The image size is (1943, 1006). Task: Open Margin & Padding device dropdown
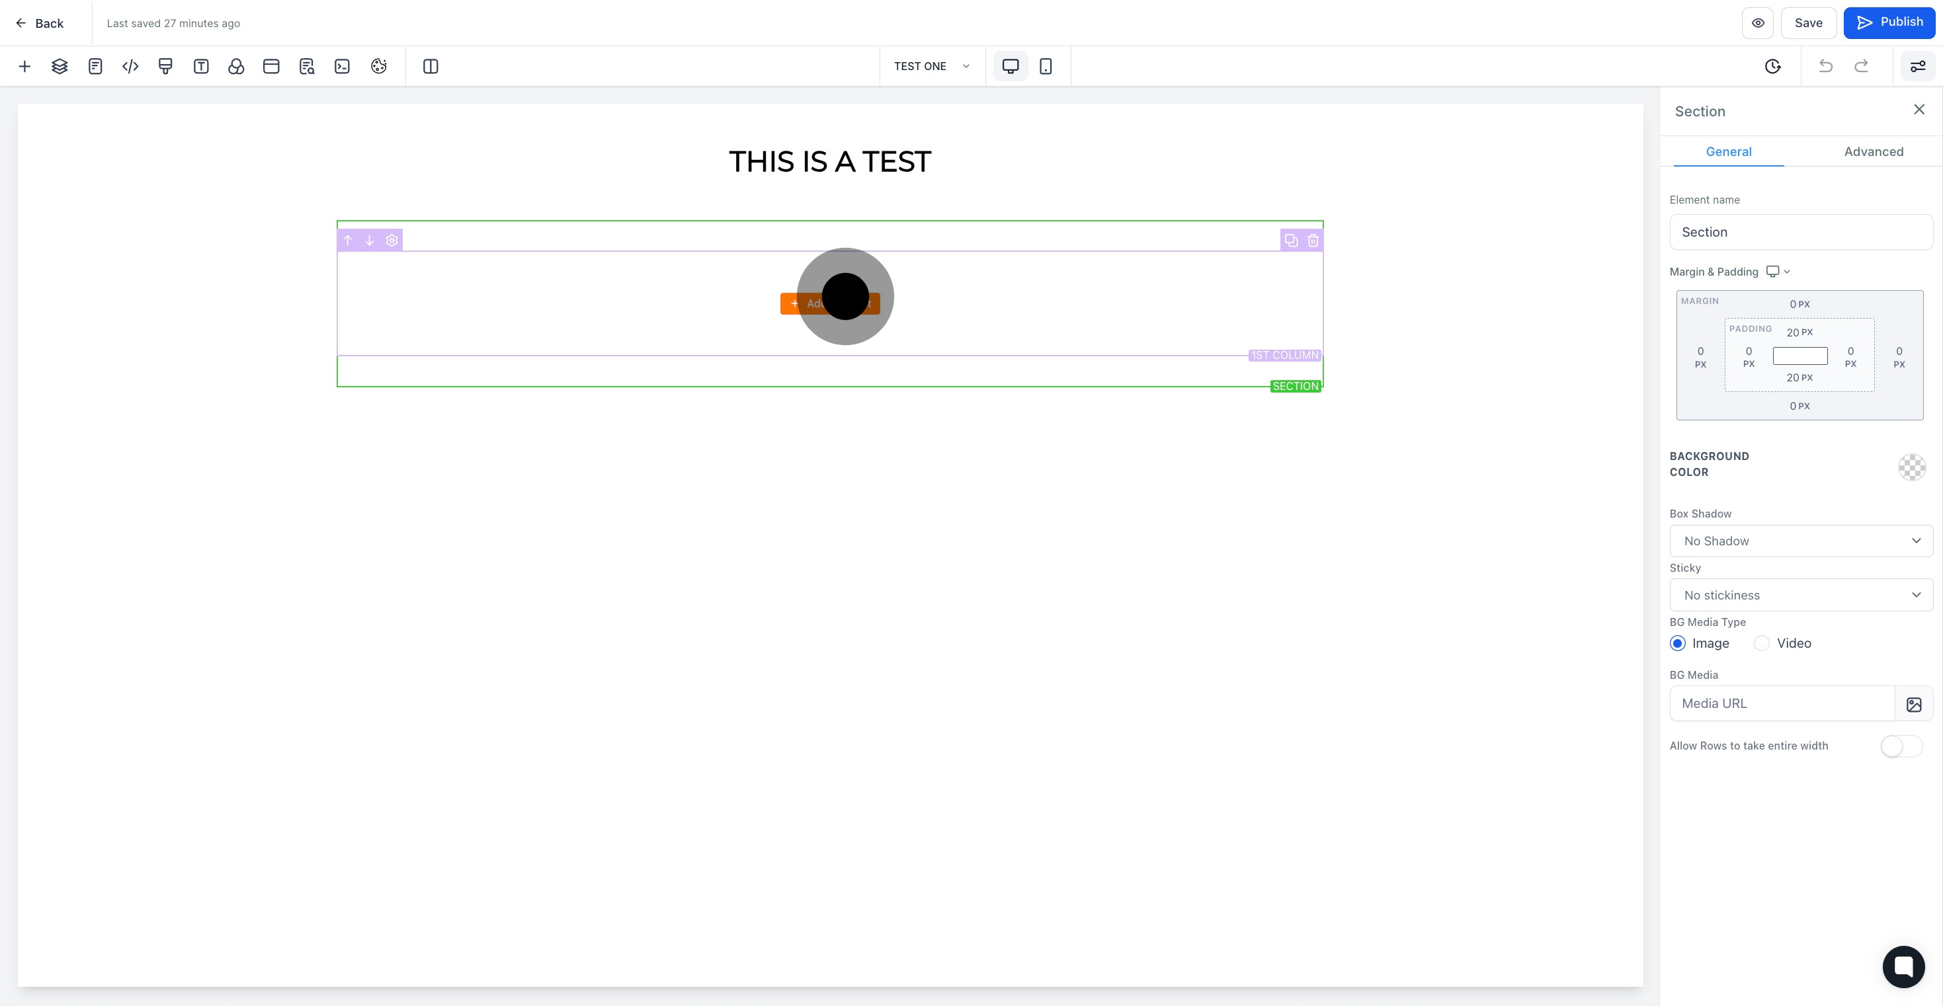[x=1778, y=272]
